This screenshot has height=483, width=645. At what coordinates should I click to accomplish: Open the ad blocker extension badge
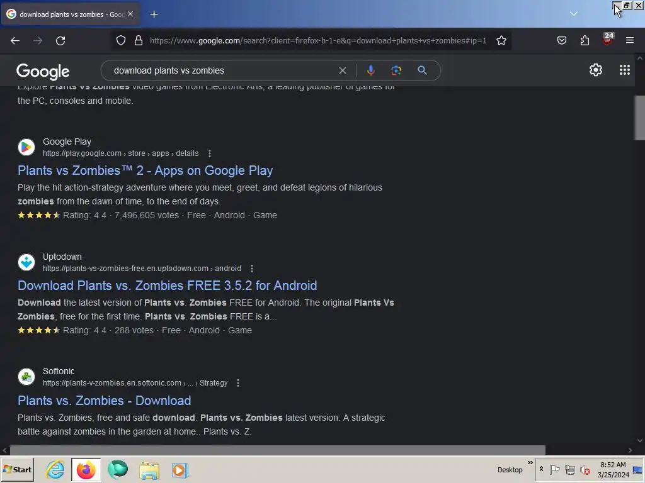point(608,40)
